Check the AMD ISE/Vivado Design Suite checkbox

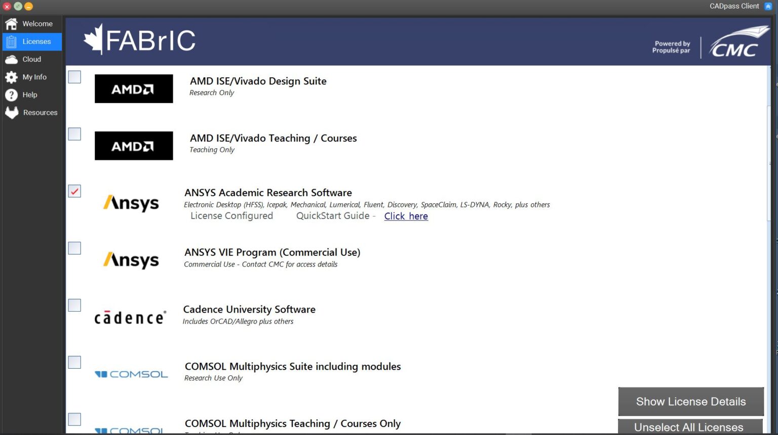click(74, 77)
